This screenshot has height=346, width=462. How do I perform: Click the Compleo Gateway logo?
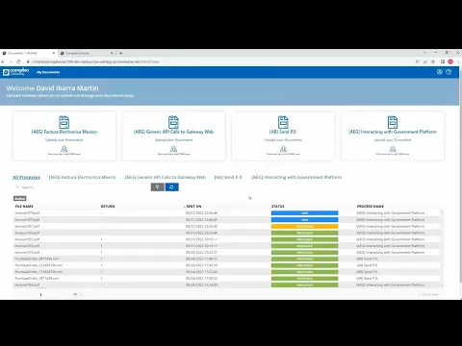pyautogui.click(x=15, y=72)
